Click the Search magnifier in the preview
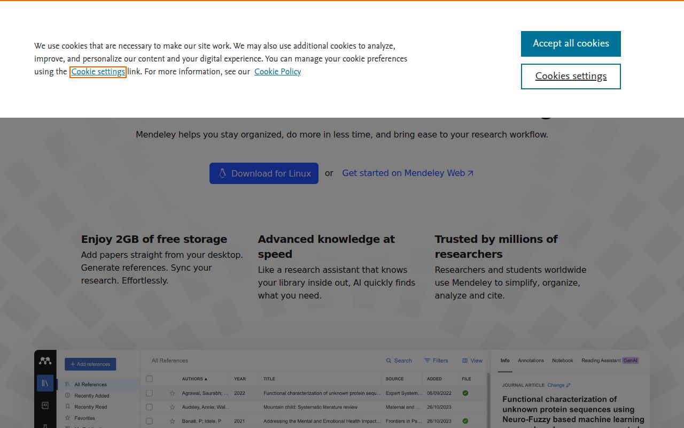The width and height of the screenshot is (684, 428). (x=389, y=361)
